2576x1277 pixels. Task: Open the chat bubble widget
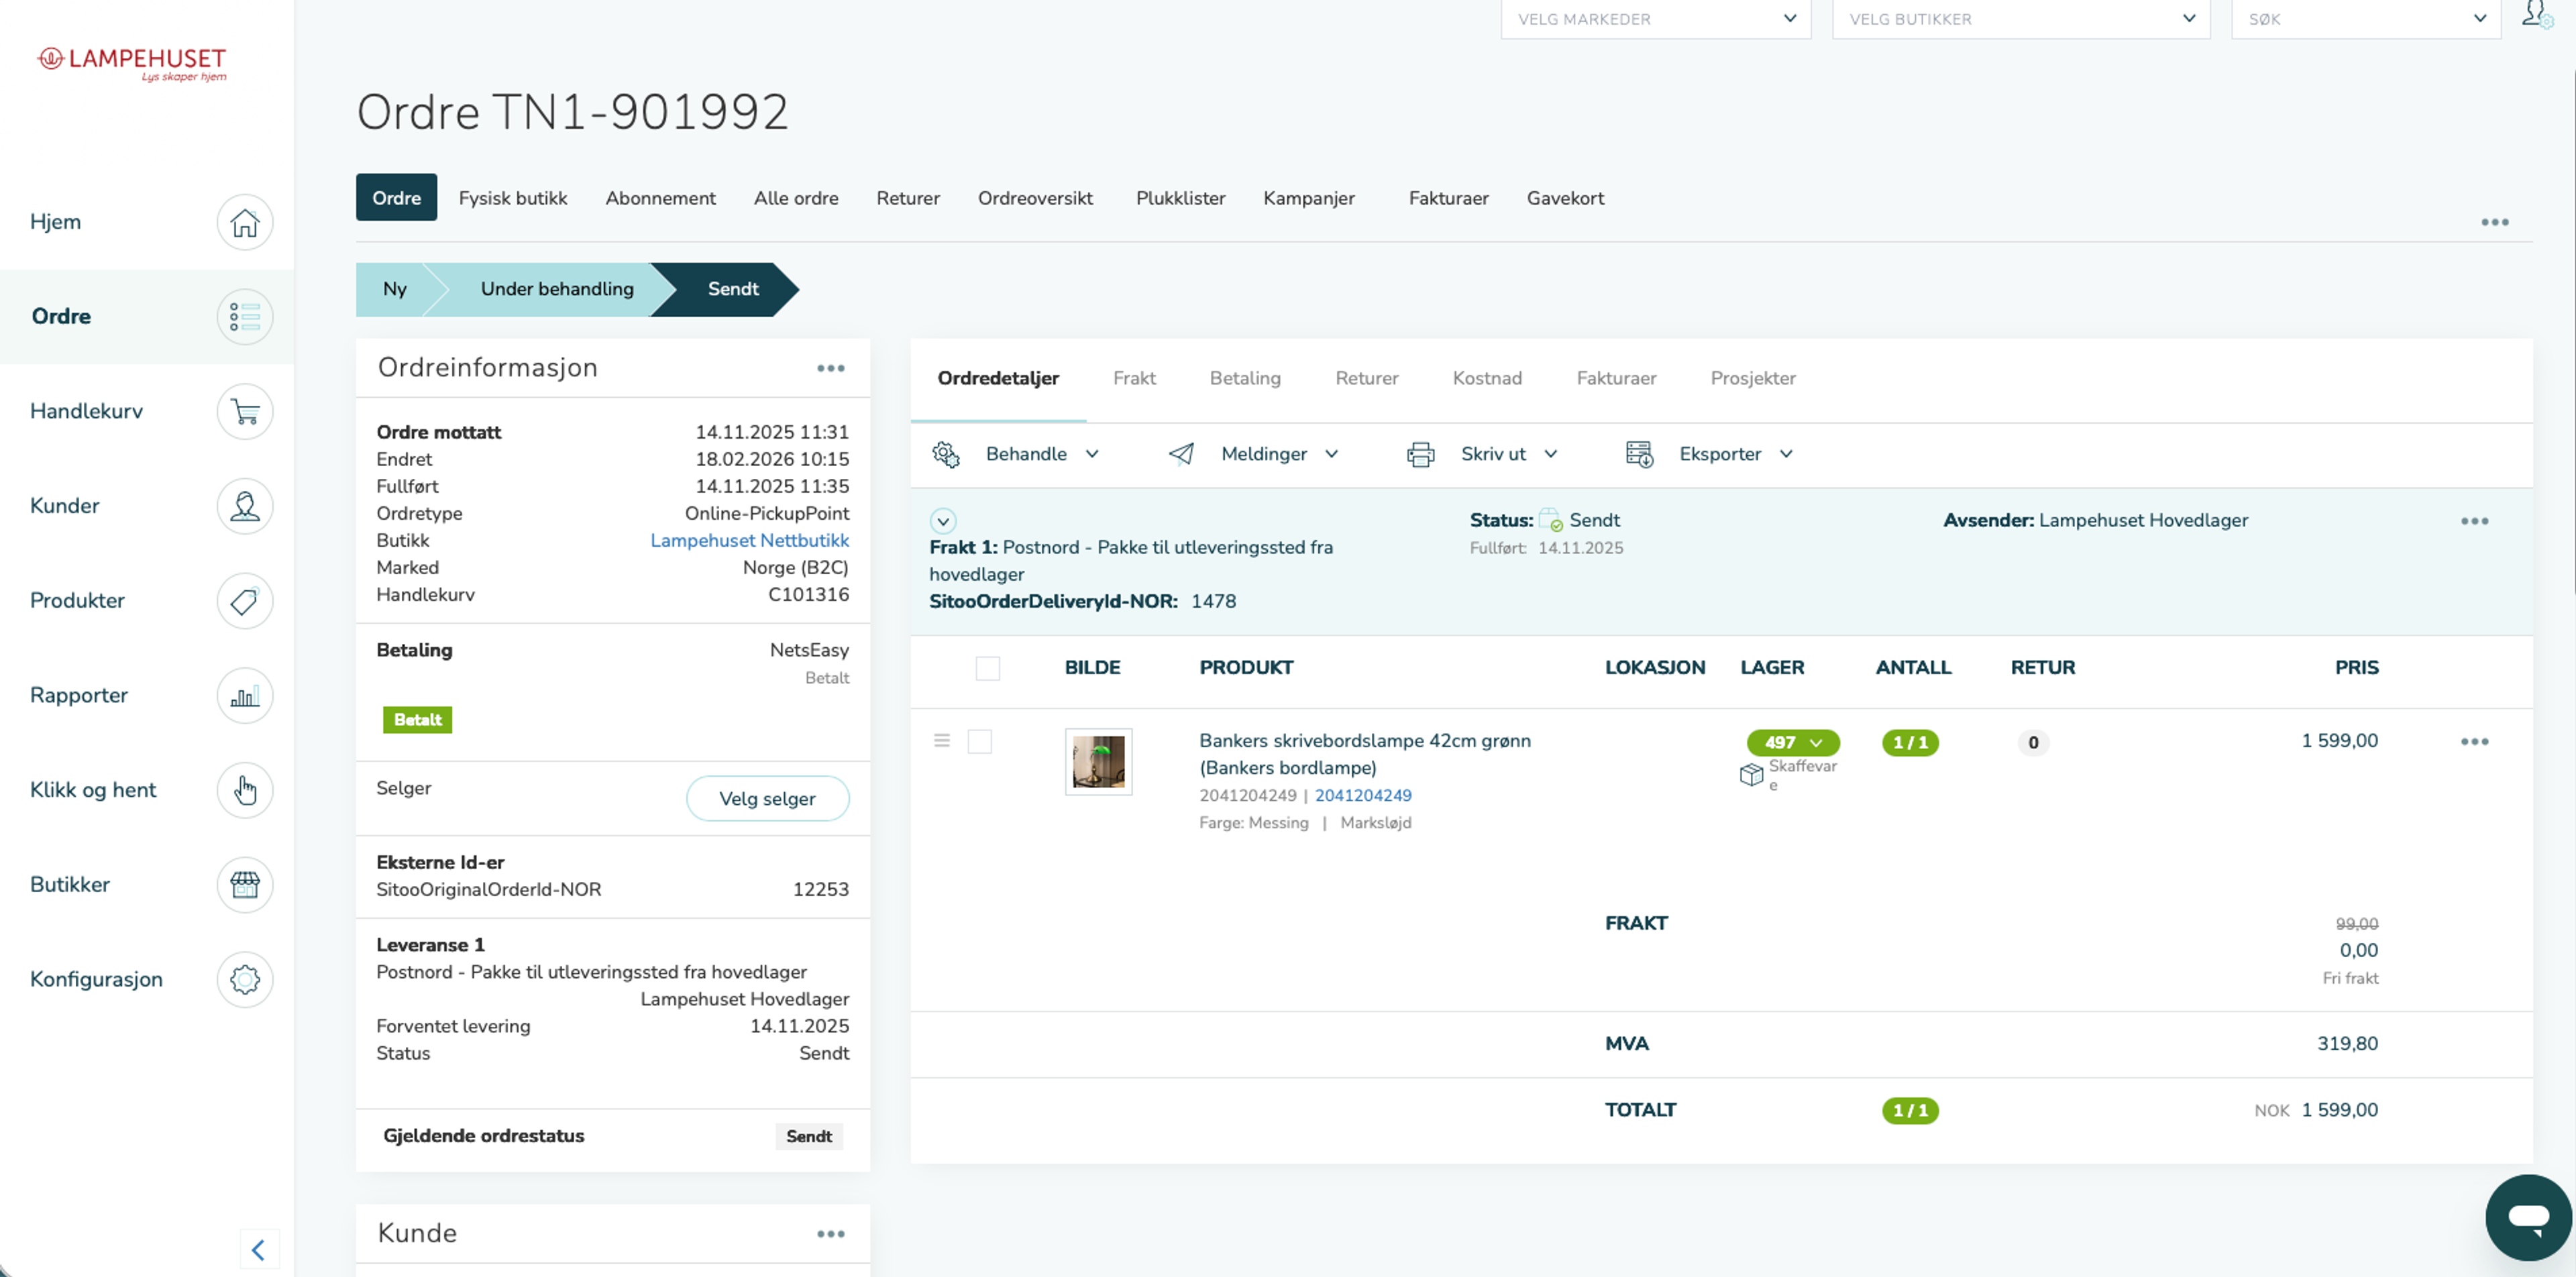click(x=2528, y=1217)
